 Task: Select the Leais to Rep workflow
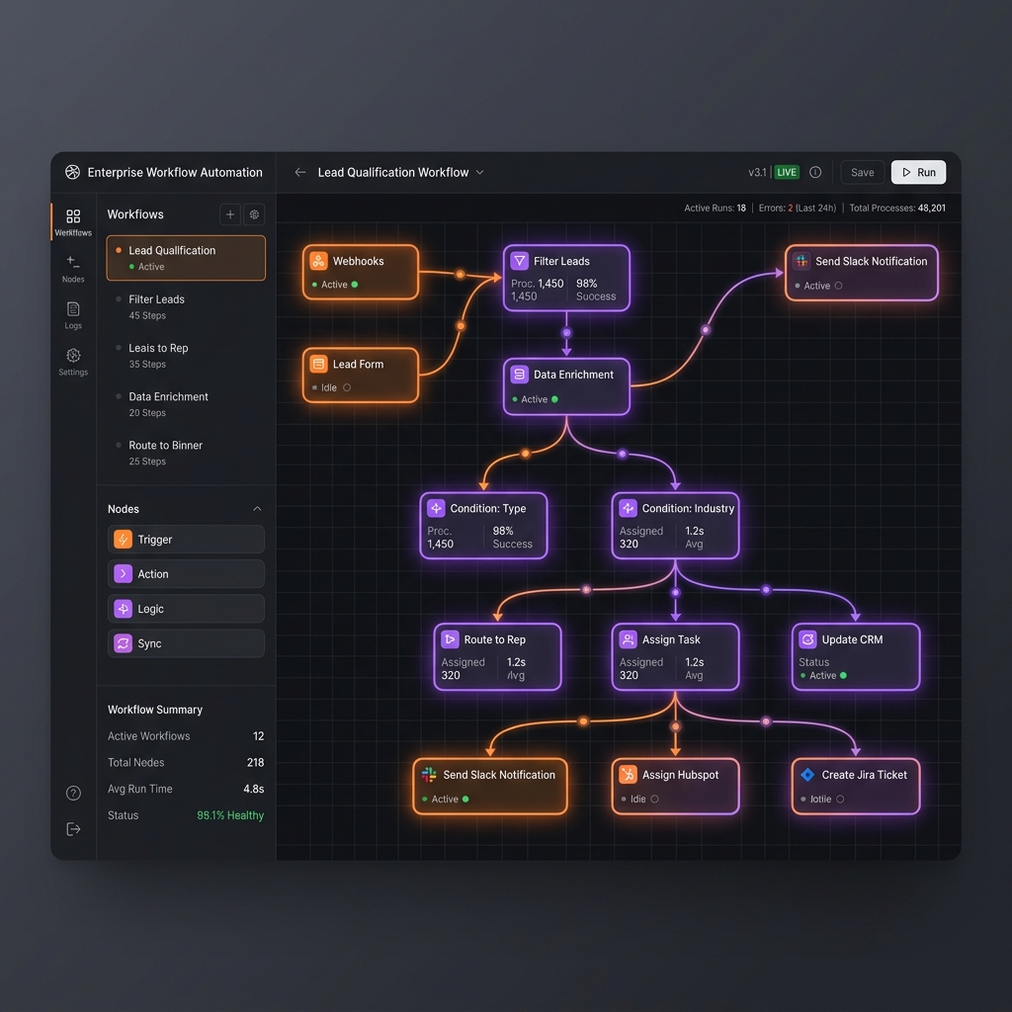coord(186,356)
